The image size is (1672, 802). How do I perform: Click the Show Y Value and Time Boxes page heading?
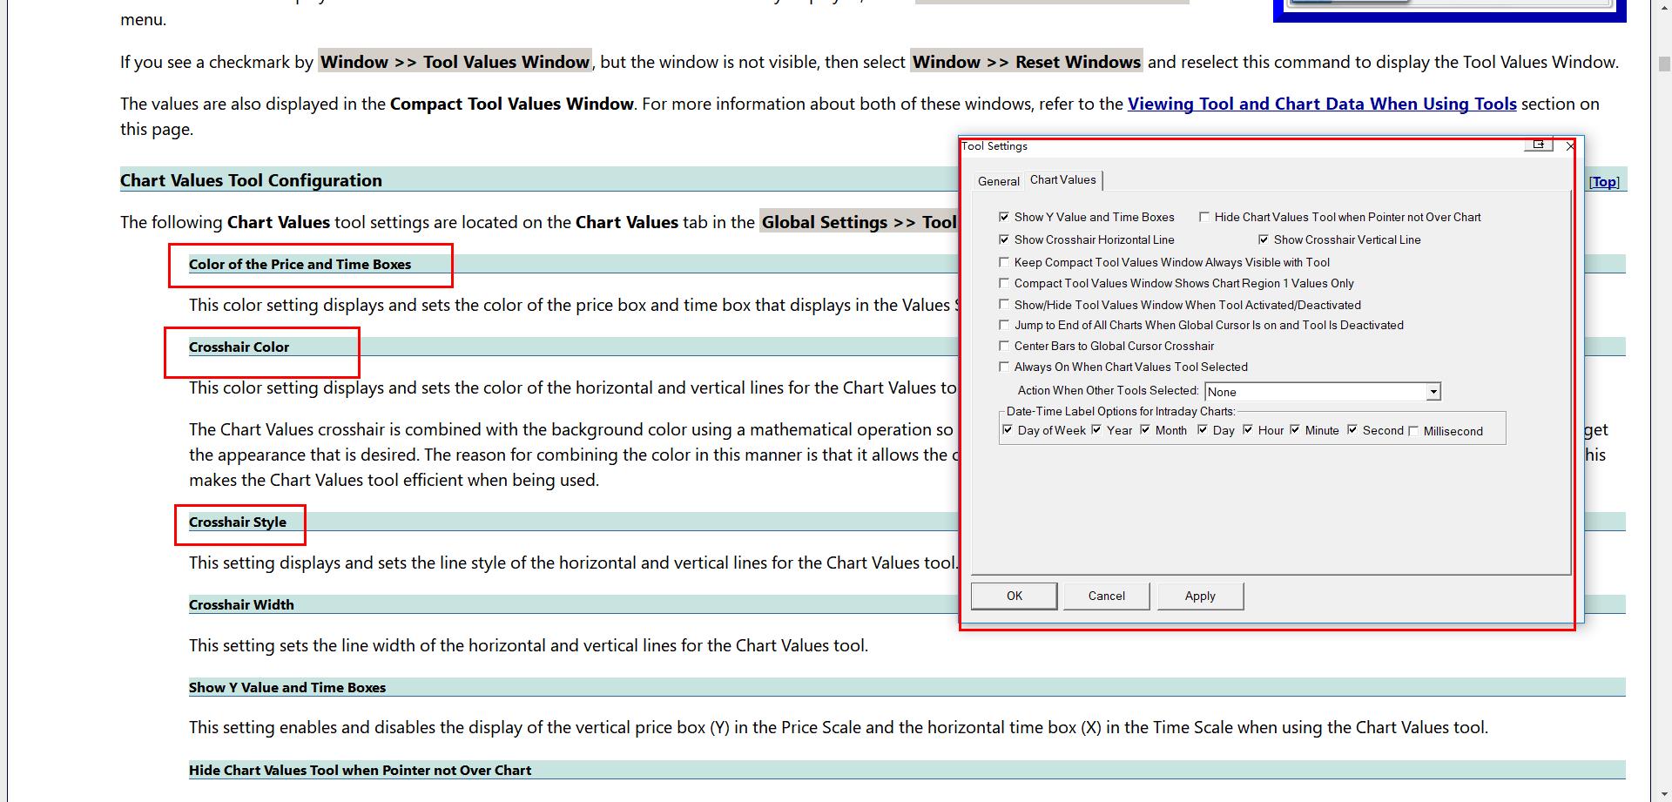click(x=287, y=687)
